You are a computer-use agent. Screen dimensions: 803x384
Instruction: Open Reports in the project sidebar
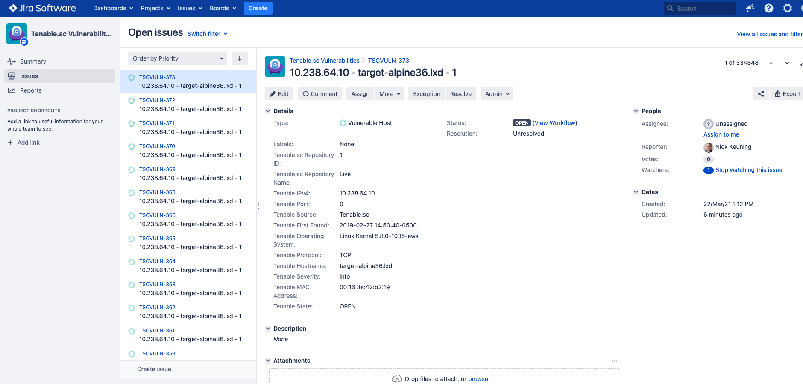pyautogui.click(x=60, y=90)
